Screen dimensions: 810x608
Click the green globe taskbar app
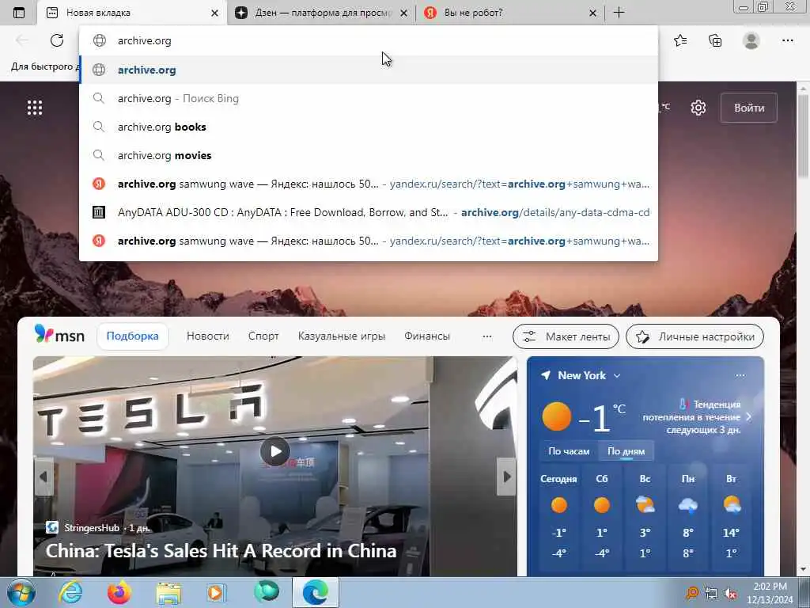click(x=267, y=591)
